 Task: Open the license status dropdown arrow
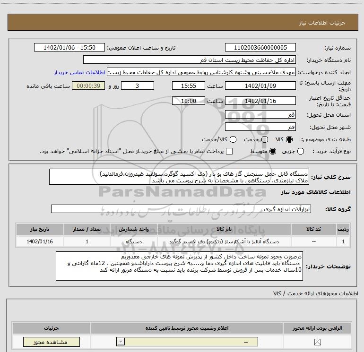click(121, 342)
